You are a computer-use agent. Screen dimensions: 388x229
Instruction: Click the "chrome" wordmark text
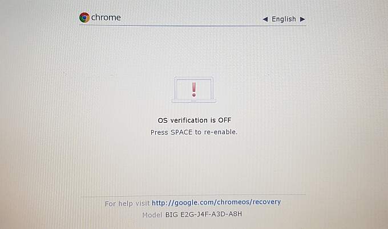[x=106, y=18]
